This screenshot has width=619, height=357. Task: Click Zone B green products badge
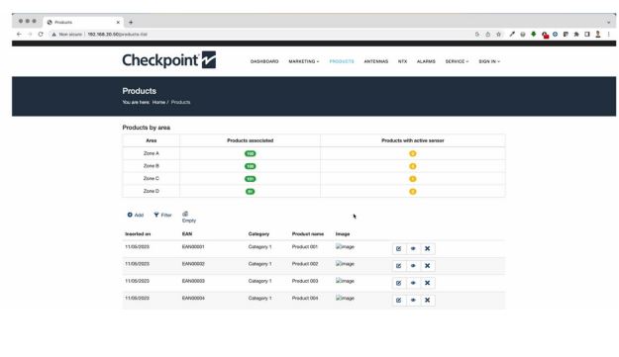250,166
